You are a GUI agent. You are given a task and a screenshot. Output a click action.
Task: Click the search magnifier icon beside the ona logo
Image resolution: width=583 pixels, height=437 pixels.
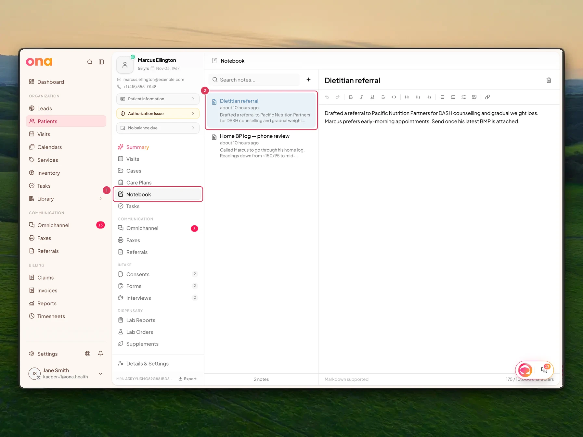coord(90,62)
